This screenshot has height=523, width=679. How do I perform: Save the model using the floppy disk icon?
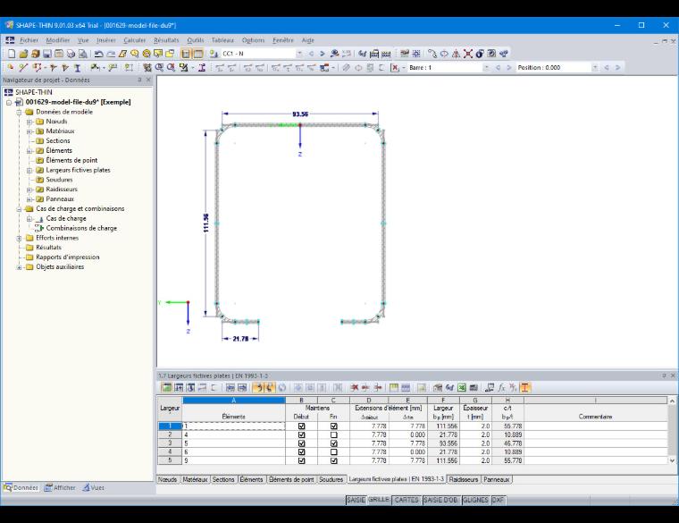[x=47, y=54]
